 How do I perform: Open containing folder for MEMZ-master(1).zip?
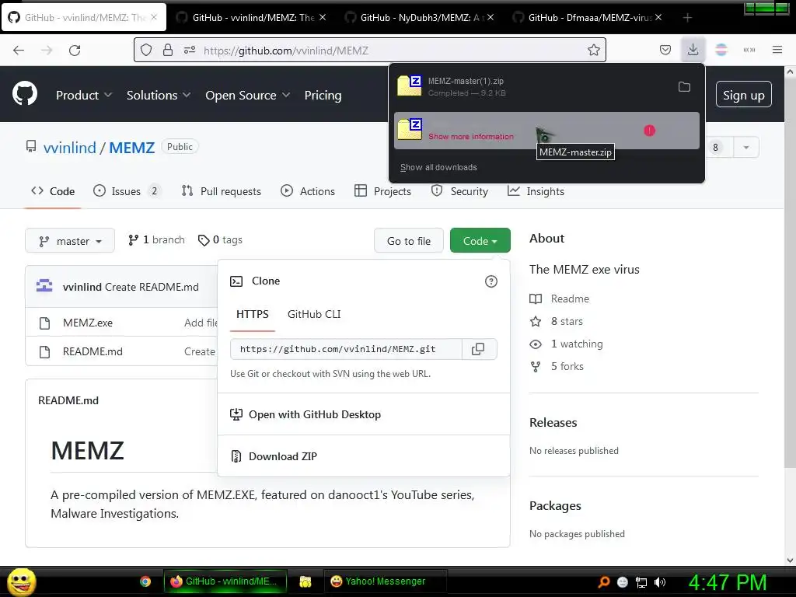click(x=684, y=87)
